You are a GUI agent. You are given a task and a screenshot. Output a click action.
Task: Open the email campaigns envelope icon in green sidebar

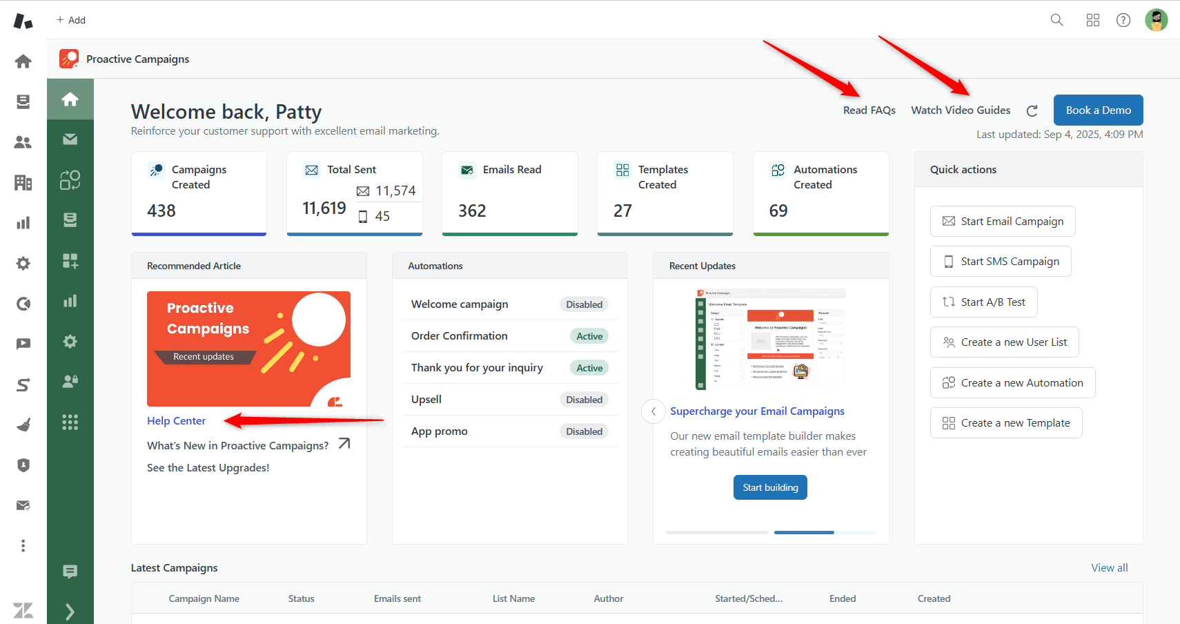click(70, 139)
